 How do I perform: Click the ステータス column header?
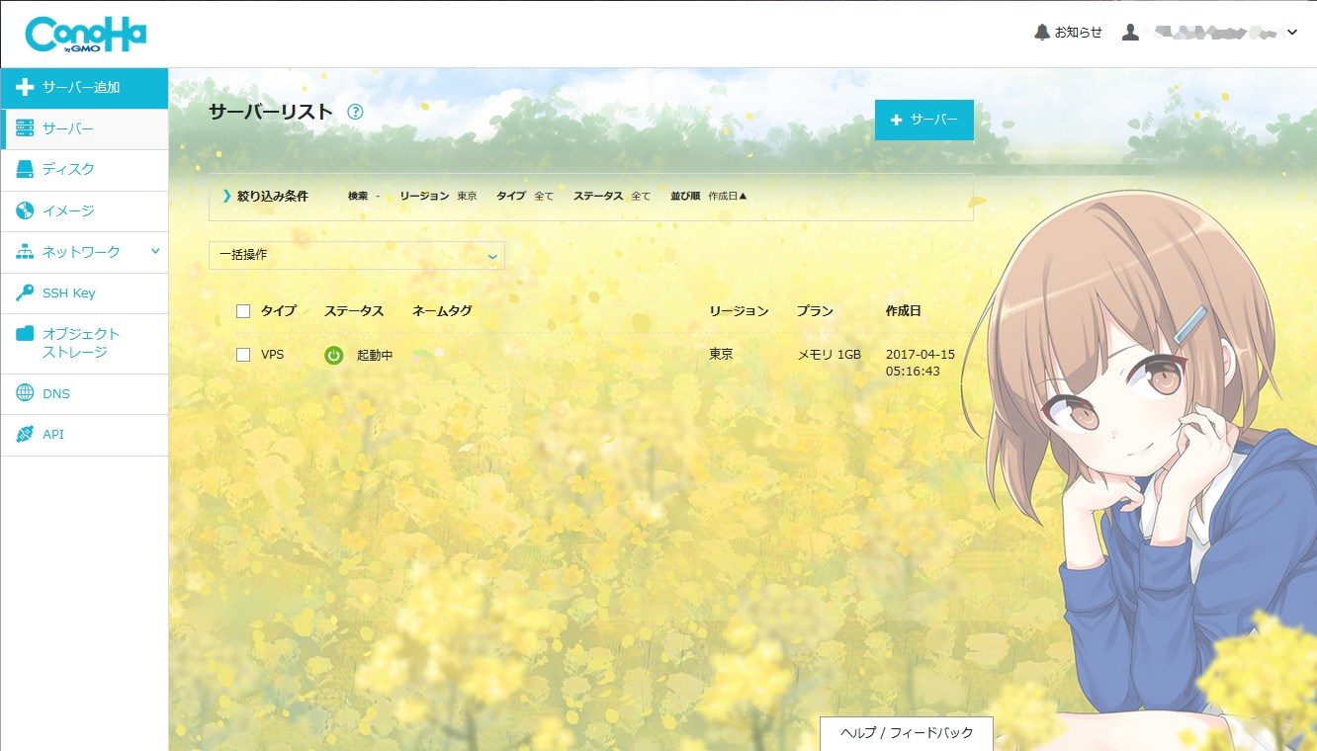coord(354,311)
